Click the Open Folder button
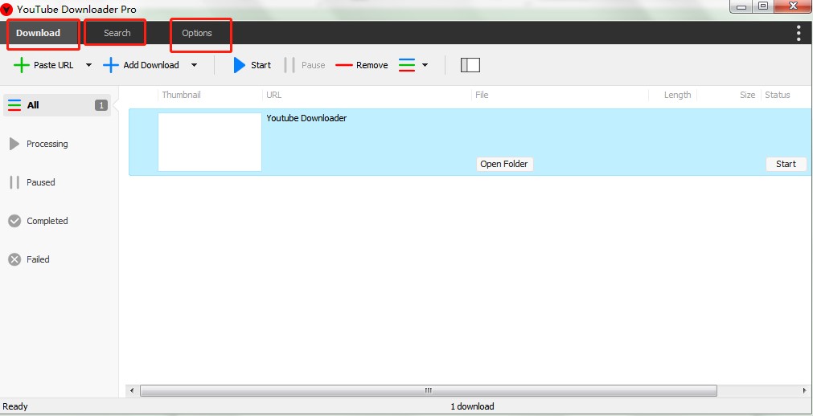The width and height of the screenshot is (813, 416). [504, 164]
